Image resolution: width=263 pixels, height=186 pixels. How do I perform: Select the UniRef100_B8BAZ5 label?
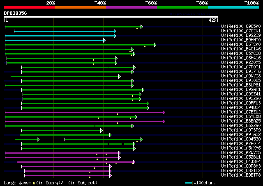tap(241, 121)
